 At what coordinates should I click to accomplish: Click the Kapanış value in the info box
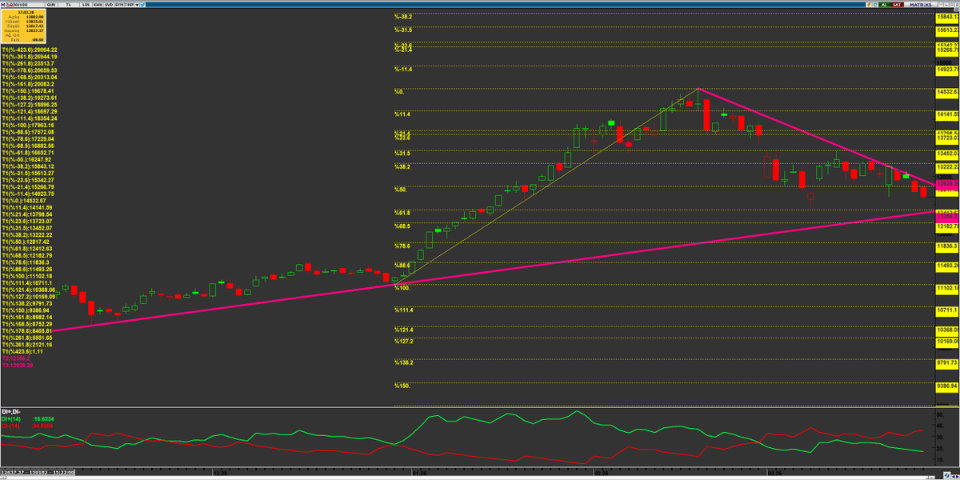35,30
